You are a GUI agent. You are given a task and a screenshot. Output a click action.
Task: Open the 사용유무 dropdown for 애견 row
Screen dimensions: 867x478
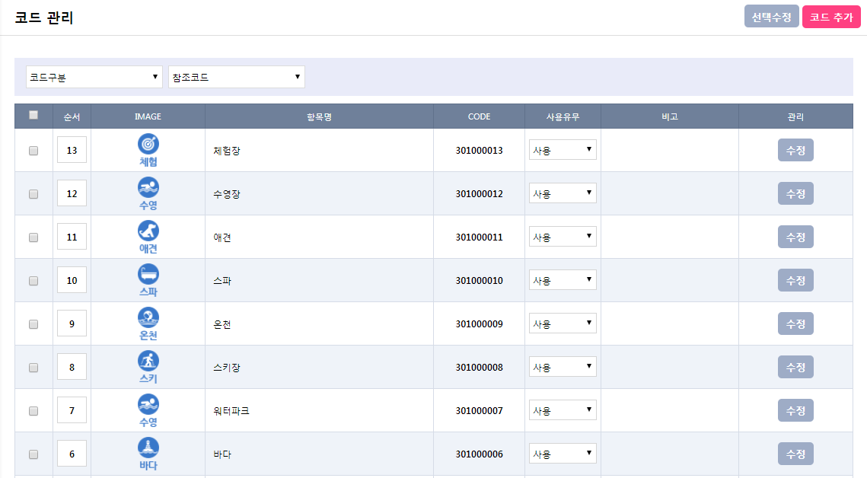coord(563,237)
